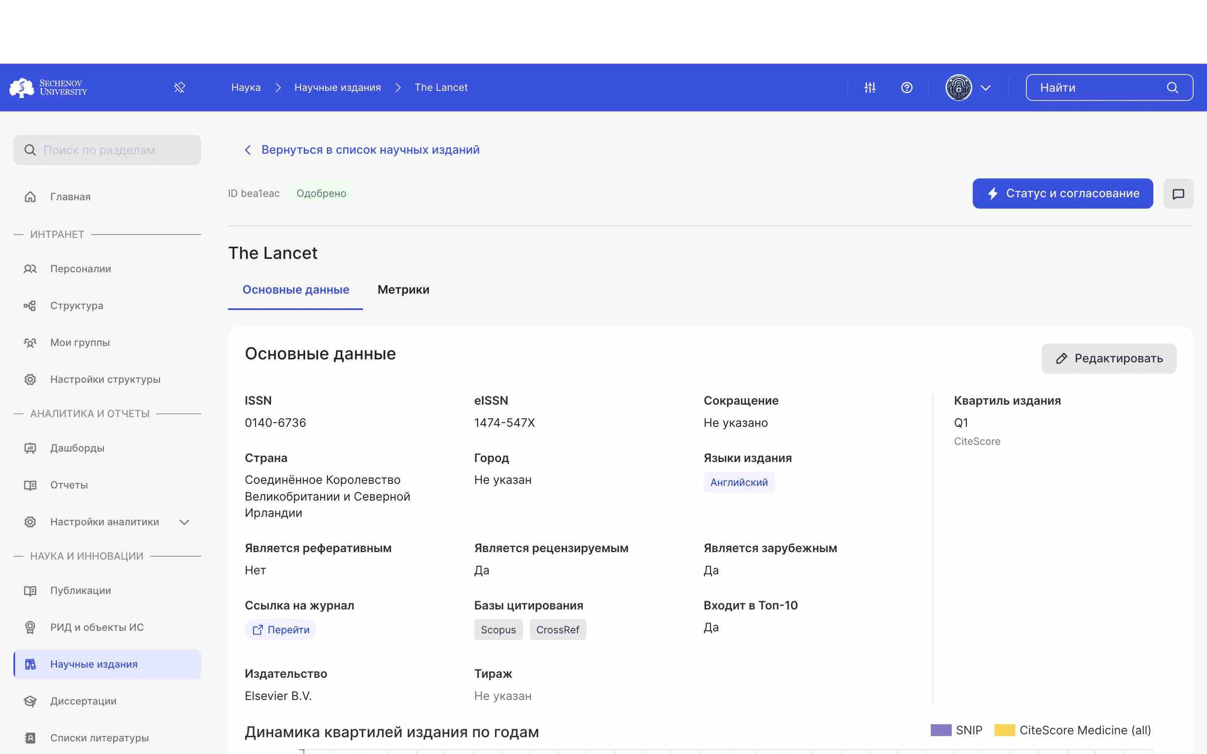Screen dimensions: 1207x754
Task: Expand Настройки аналитики chevron
Action: [x=184, y=522]
